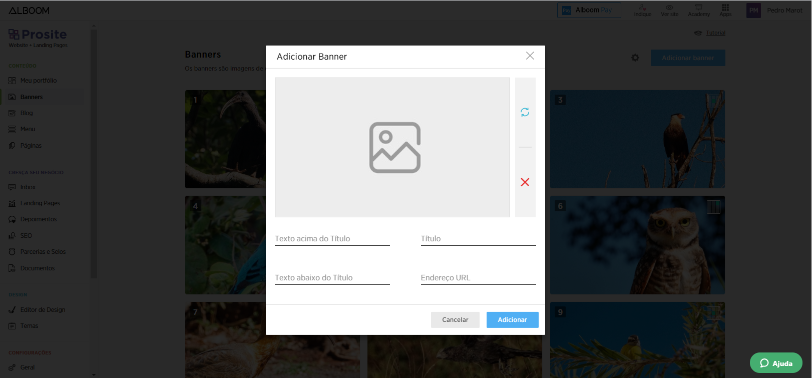Open the Academy icon
This screenshot has width=812, height=378.
[x=699, y=10]
